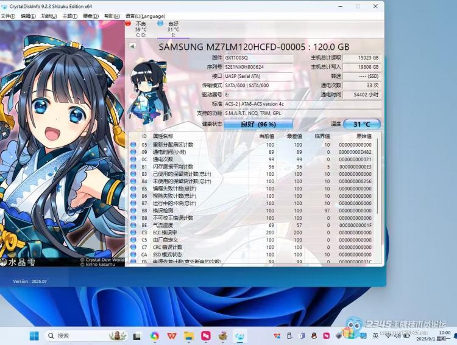Click the 31 °C temperature button
Screen dimensions: 457x345
pyautogui.click(x=362, y=124)
